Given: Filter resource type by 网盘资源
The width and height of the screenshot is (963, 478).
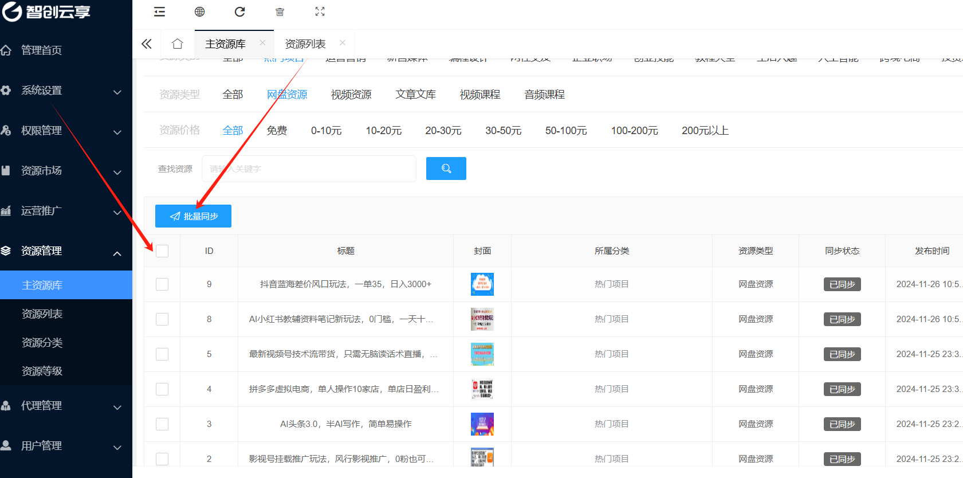Looking at the screenshot, I should (287, 95).
